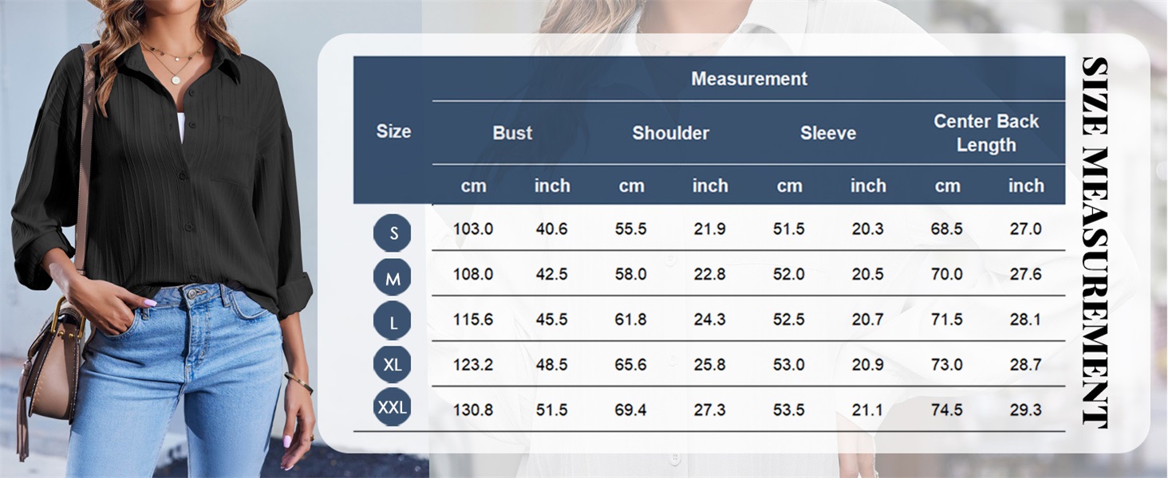1168x478 pixels.
Task: Click the 29.3 back length value
Action: (x=1025, y=410)
